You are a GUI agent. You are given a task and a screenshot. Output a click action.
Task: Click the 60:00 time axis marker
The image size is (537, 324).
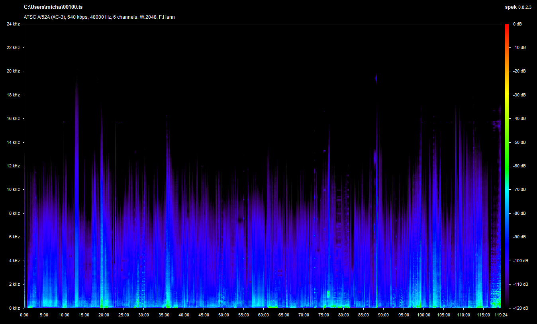click(x=263, y=314)
